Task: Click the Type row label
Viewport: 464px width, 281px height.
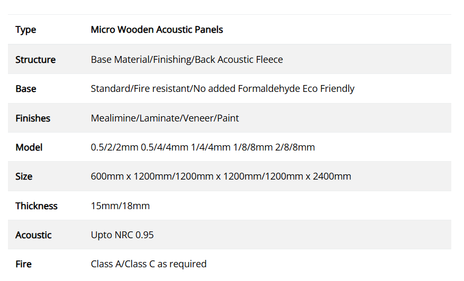Action: [26, 30]
